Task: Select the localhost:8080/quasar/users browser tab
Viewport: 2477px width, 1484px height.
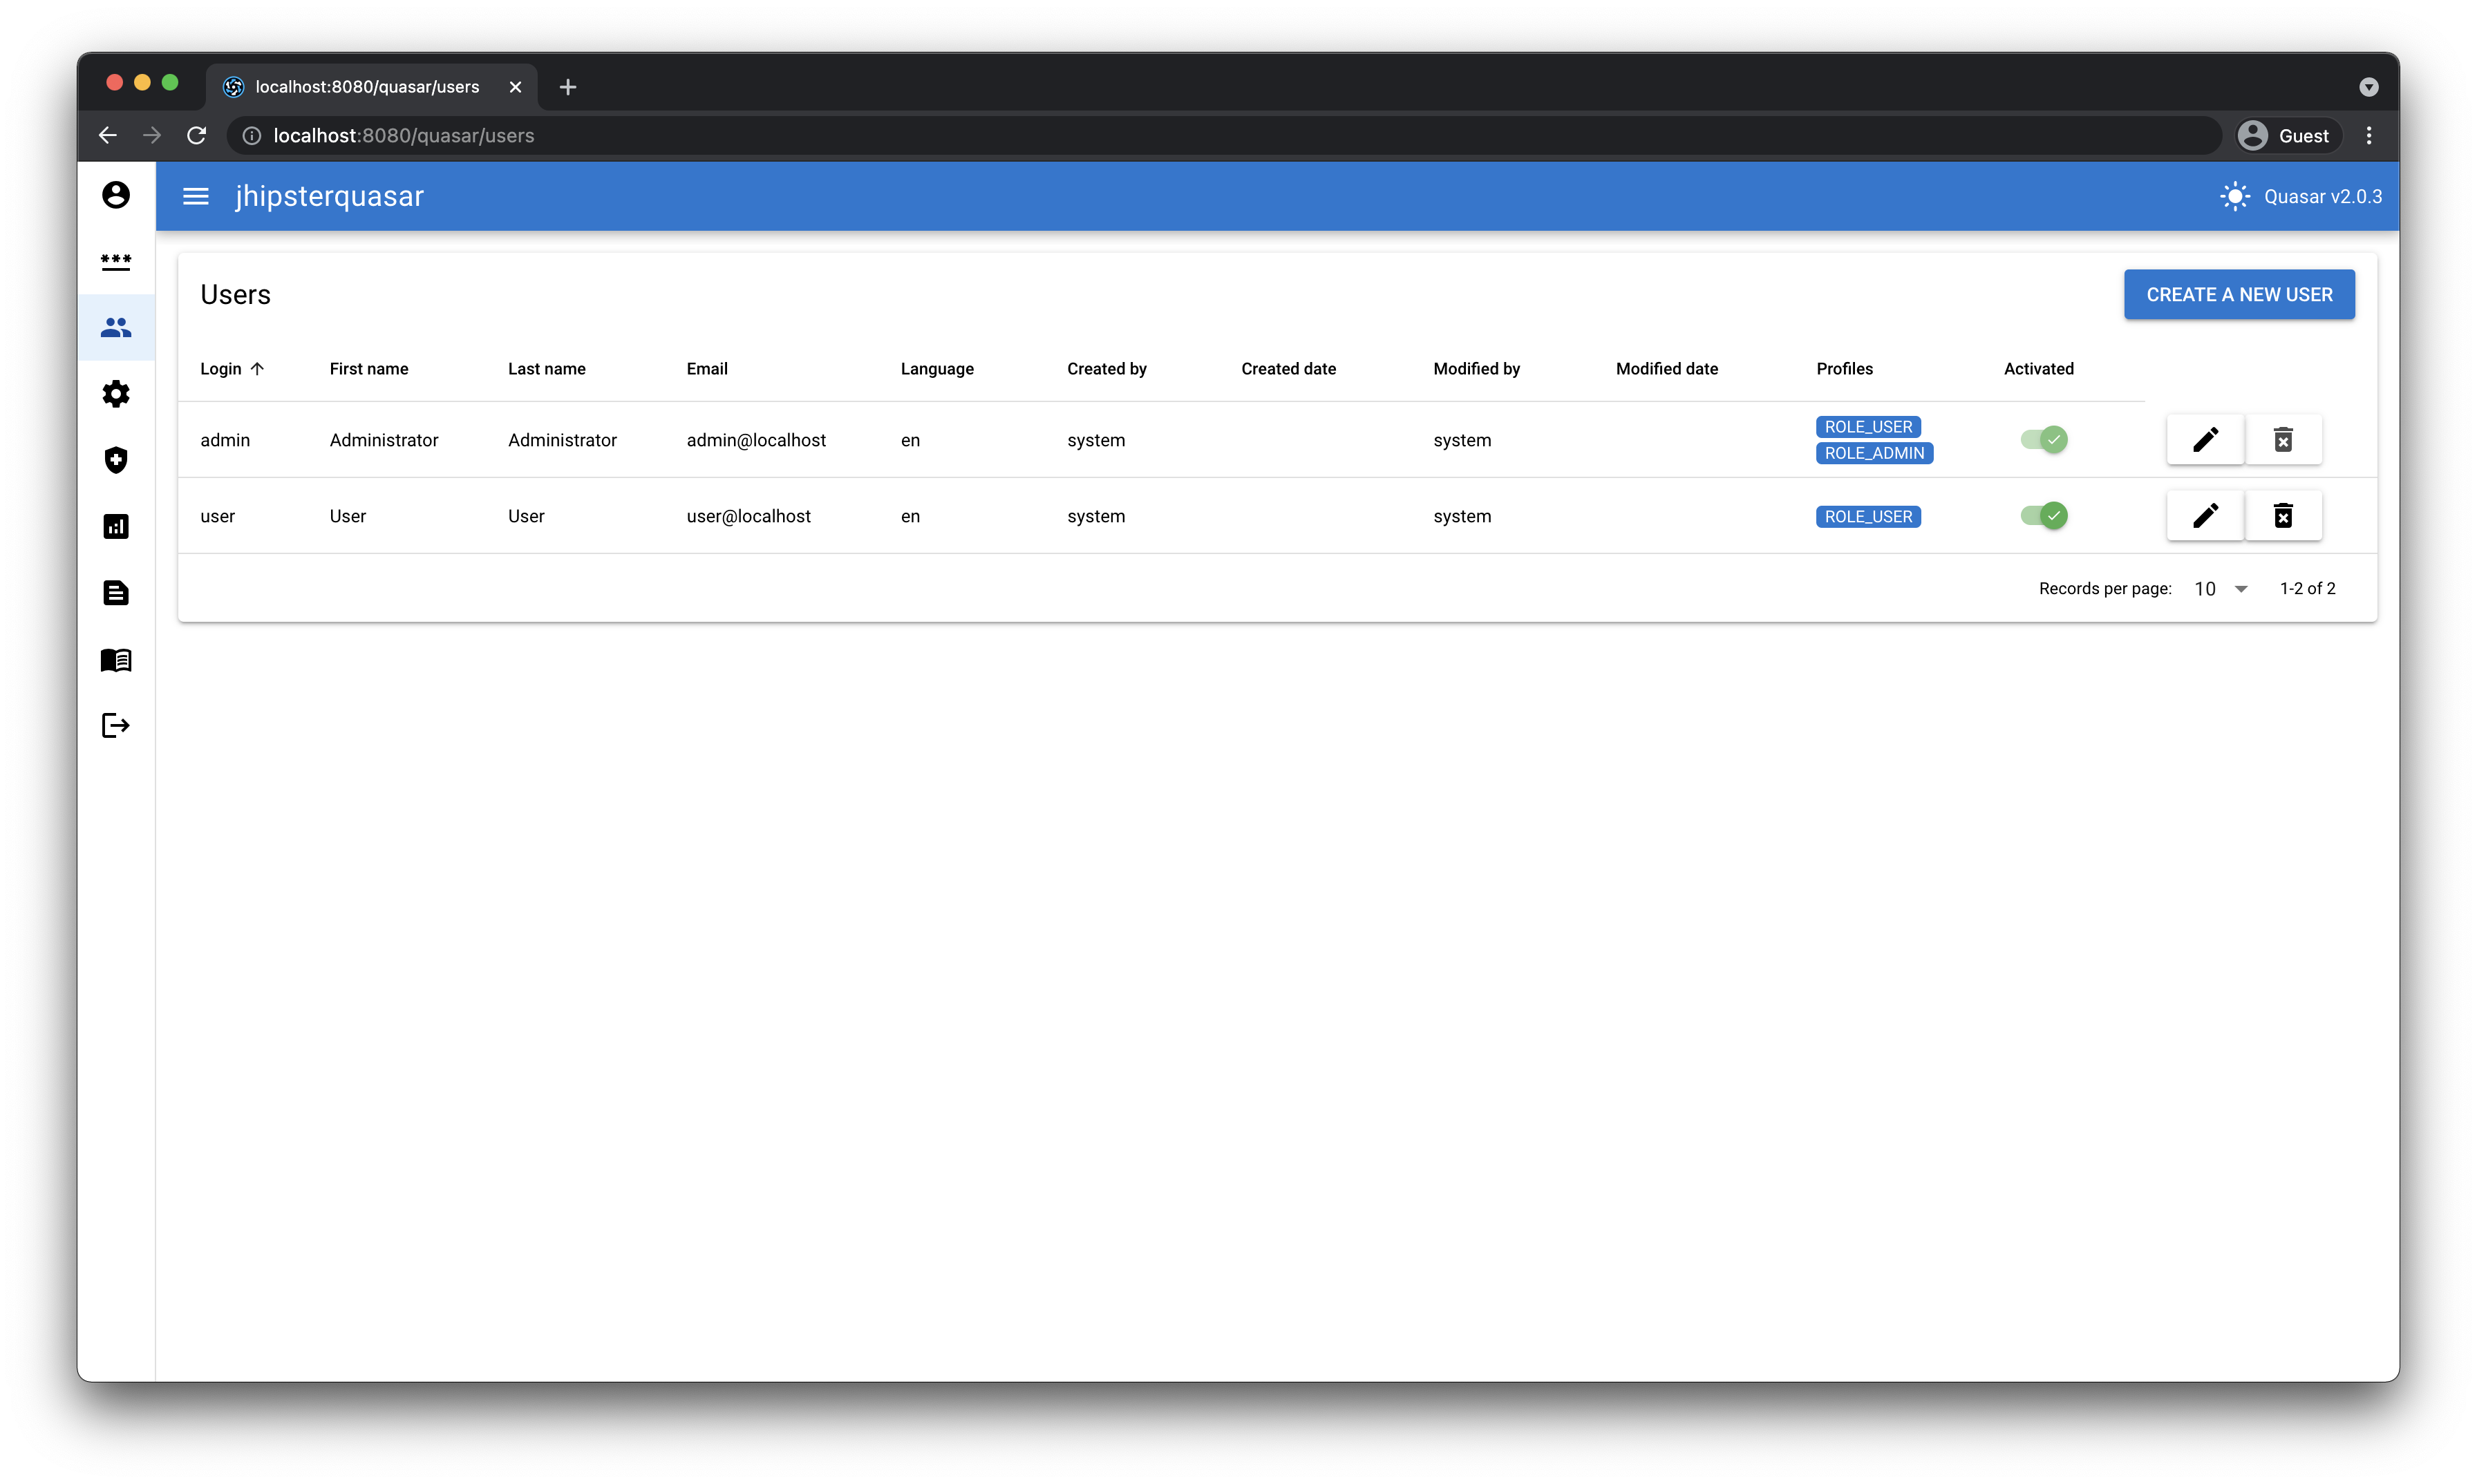Action: click(x=367, y=87)
